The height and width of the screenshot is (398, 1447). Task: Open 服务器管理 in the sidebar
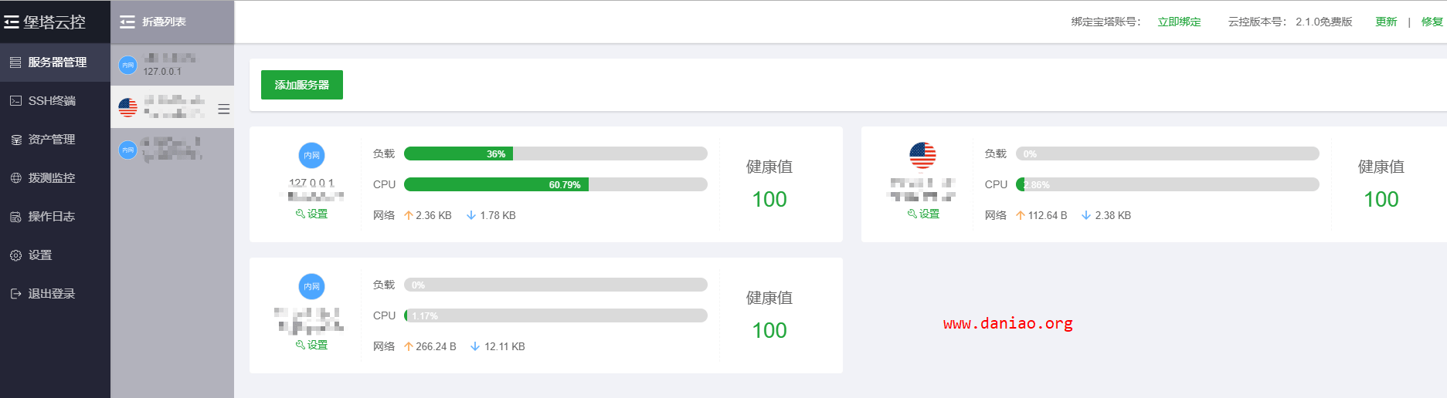pos(55,62)
